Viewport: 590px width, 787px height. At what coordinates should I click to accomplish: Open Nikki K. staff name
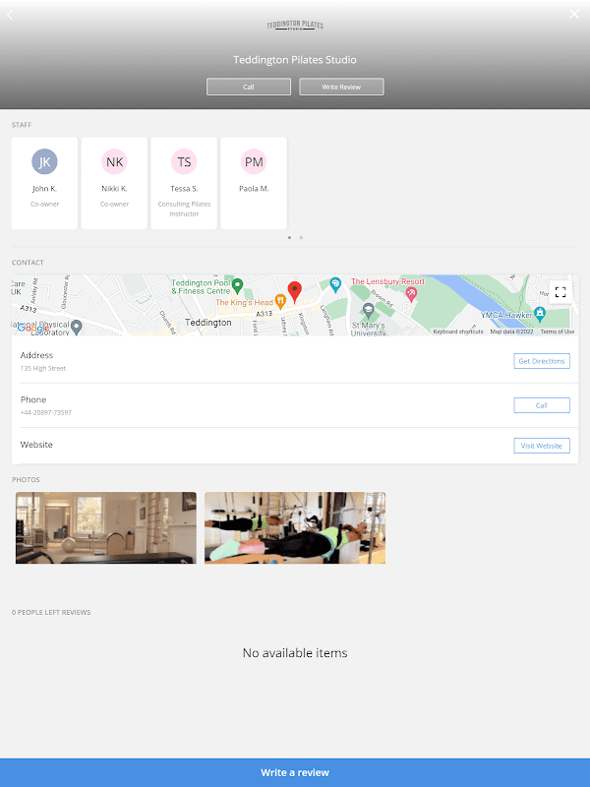114,189
